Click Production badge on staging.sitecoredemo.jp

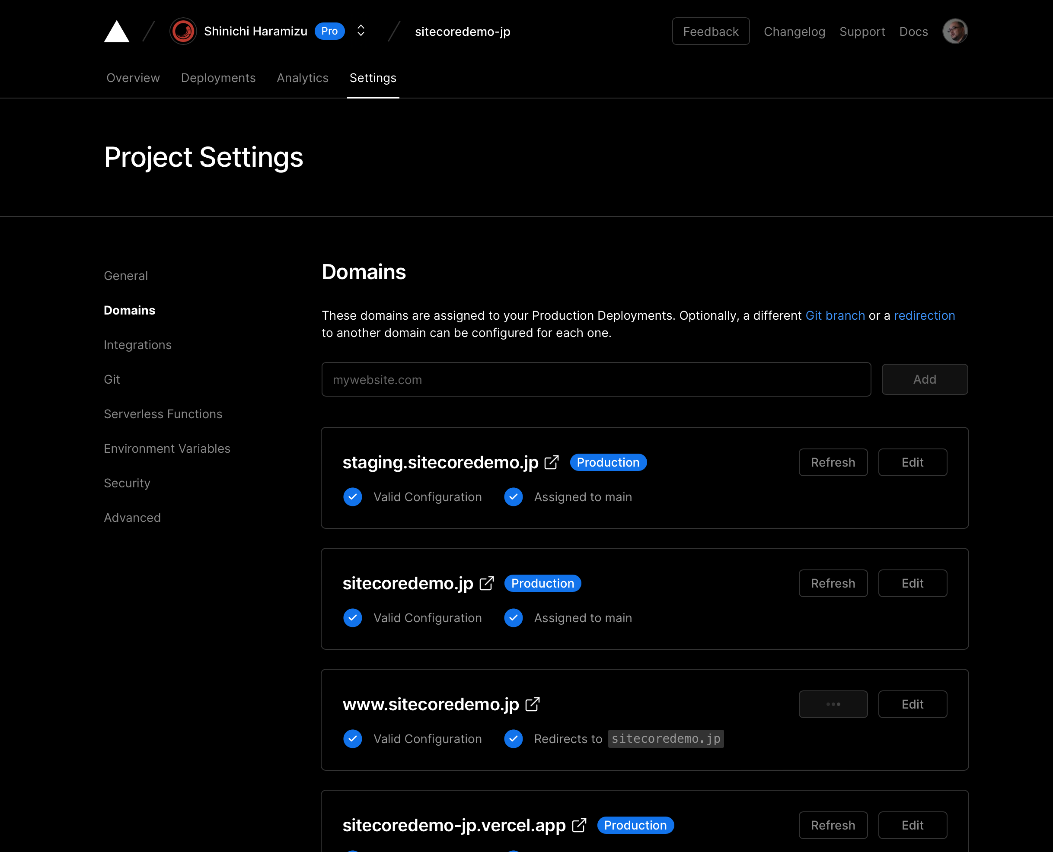[x=608, y=462]
